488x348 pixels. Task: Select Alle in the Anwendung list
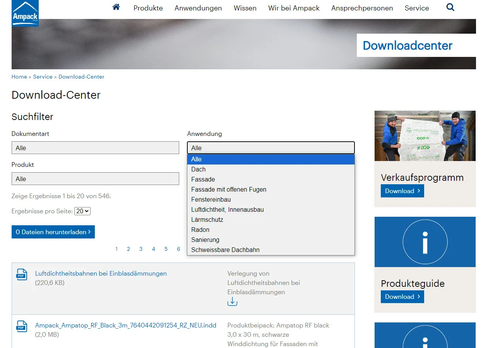point(271,159)
